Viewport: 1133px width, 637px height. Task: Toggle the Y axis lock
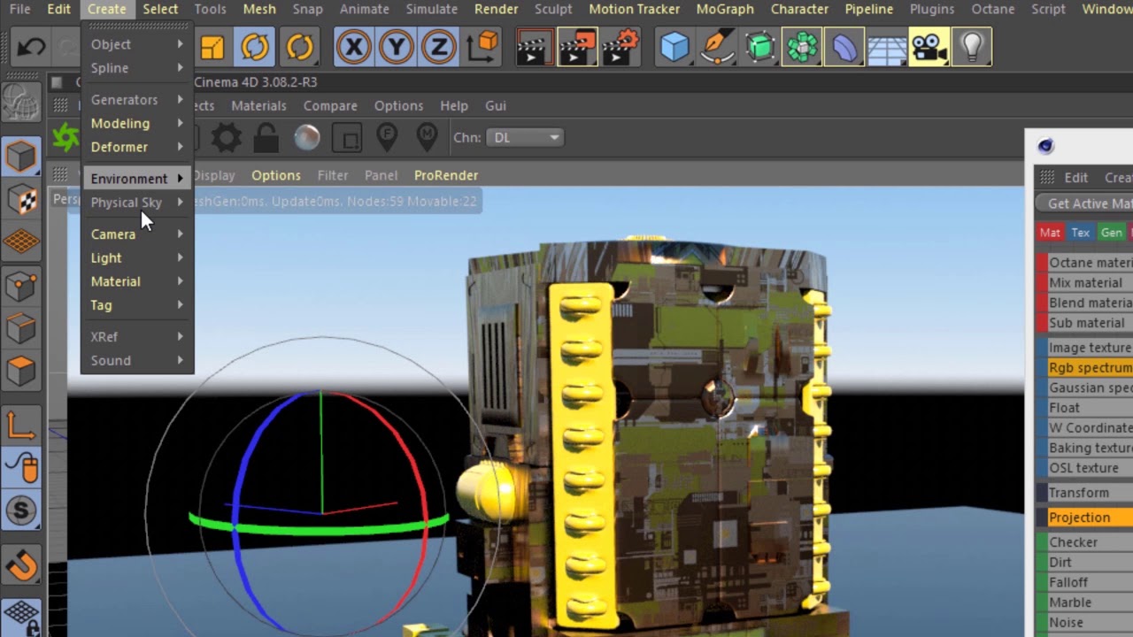[396, 47]
